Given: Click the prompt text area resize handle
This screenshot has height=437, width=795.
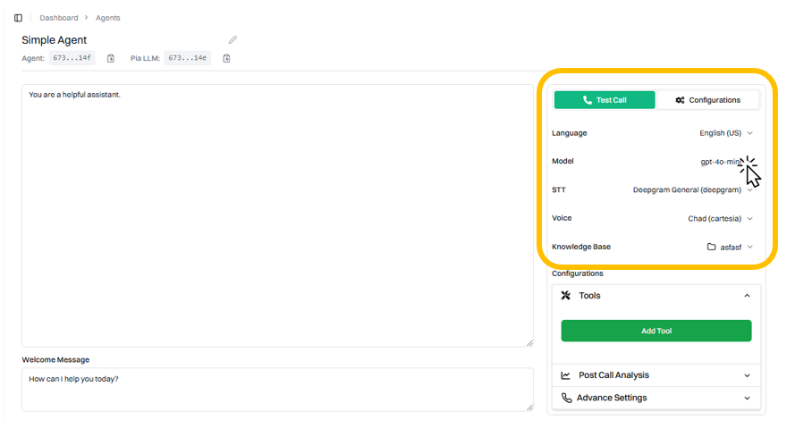Looking at the screenshot, I should (529, 343).
